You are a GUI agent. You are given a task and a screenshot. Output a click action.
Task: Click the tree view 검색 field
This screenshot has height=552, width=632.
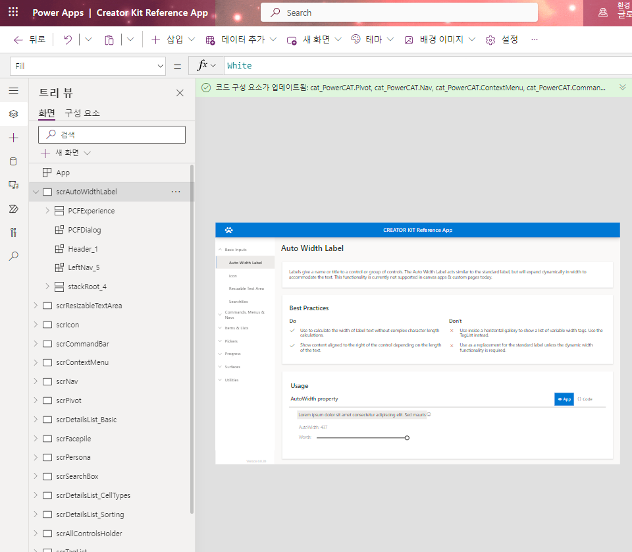pos(112,134)
